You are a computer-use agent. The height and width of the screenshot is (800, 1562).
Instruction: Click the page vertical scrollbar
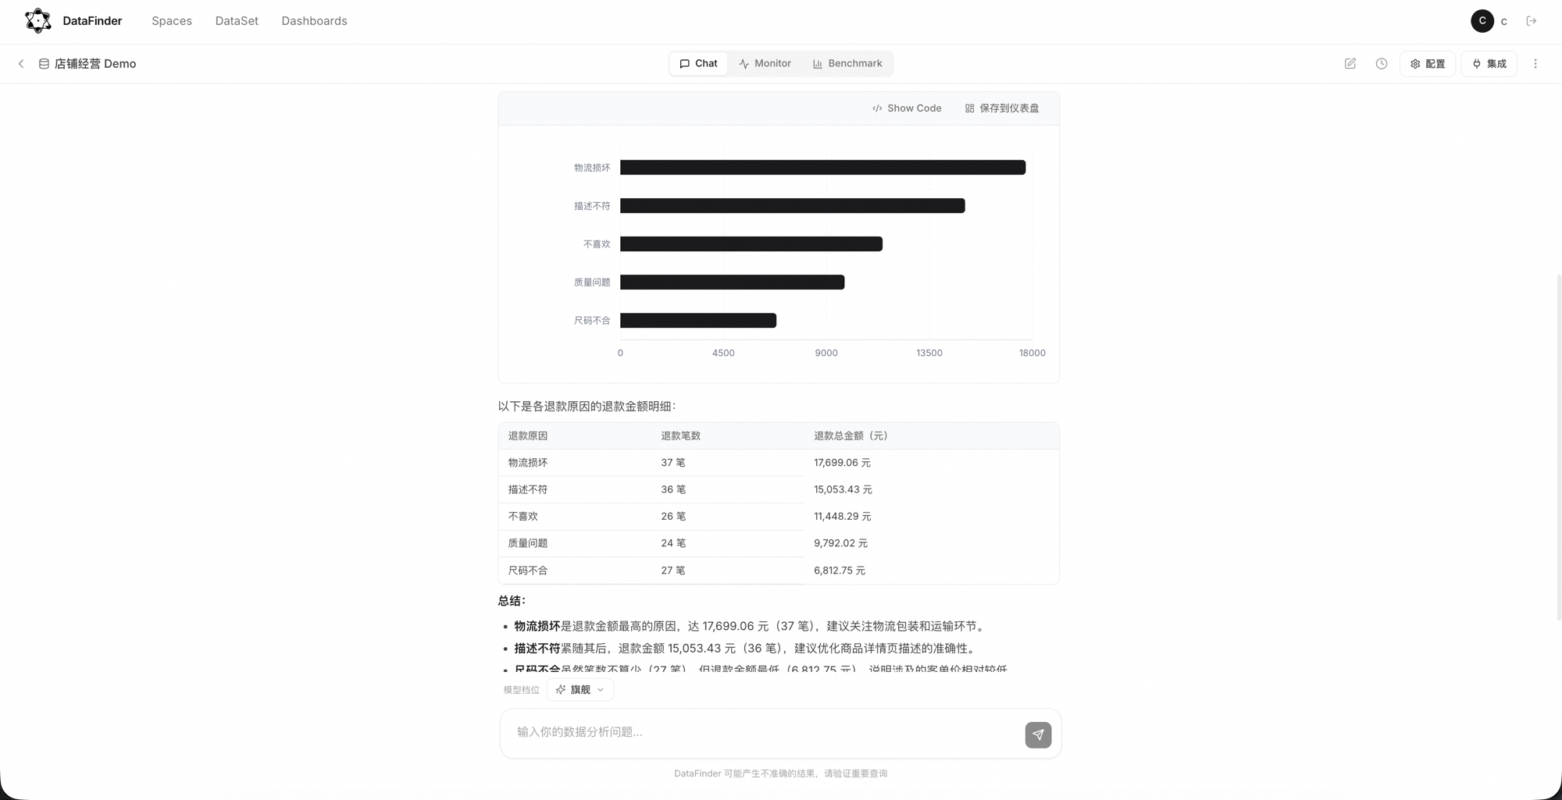click(x=1558, y=447)
